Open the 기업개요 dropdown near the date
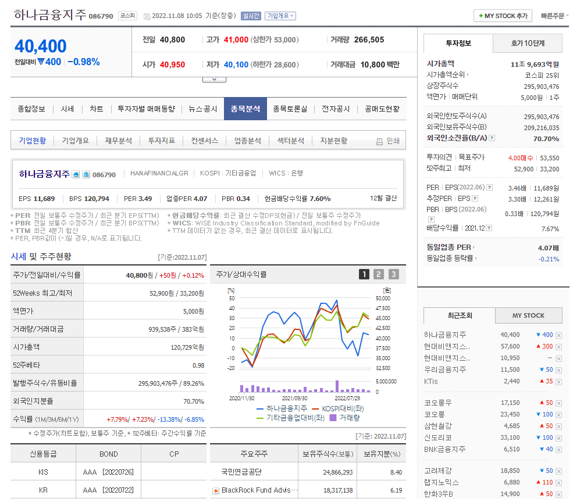573x499 pixels. [280, 16]
